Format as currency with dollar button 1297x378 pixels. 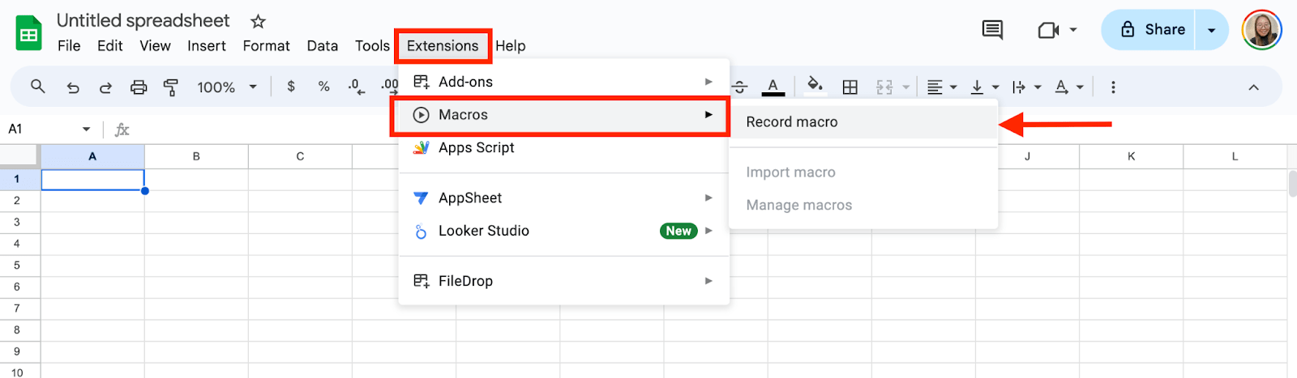click(x=291, y=87)
